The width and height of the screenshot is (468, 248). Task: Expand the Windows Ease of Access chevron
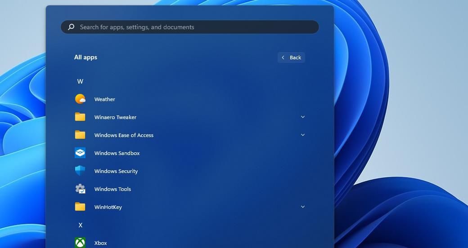(303, 135)
